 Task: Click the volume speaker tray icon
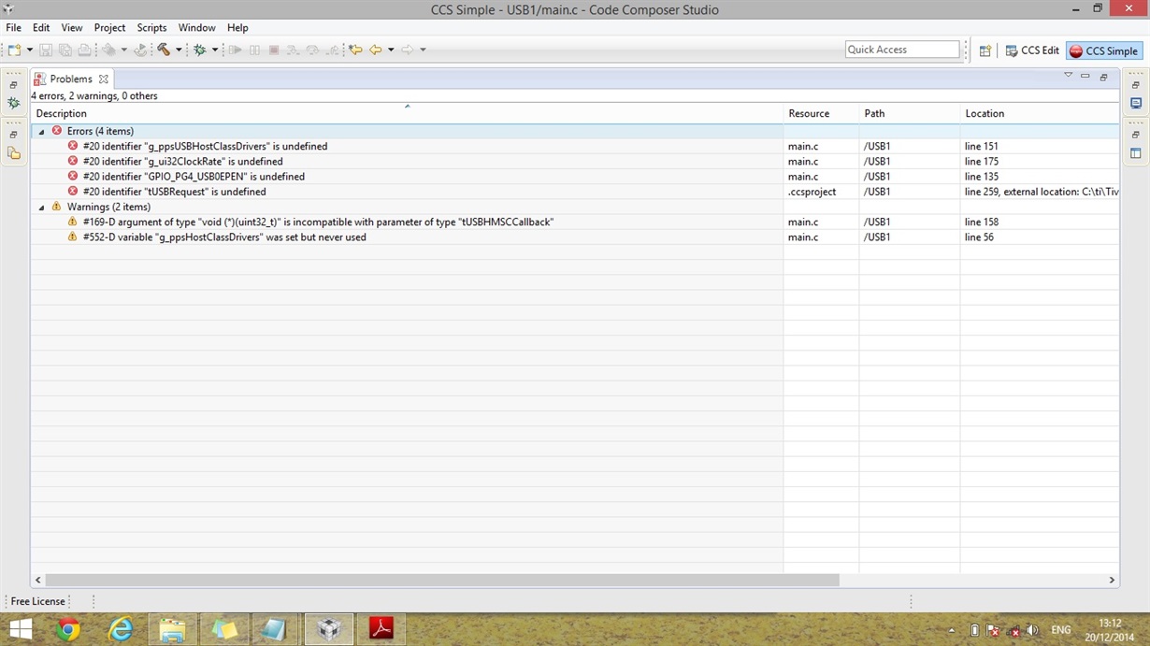[x=1031, y=630]
